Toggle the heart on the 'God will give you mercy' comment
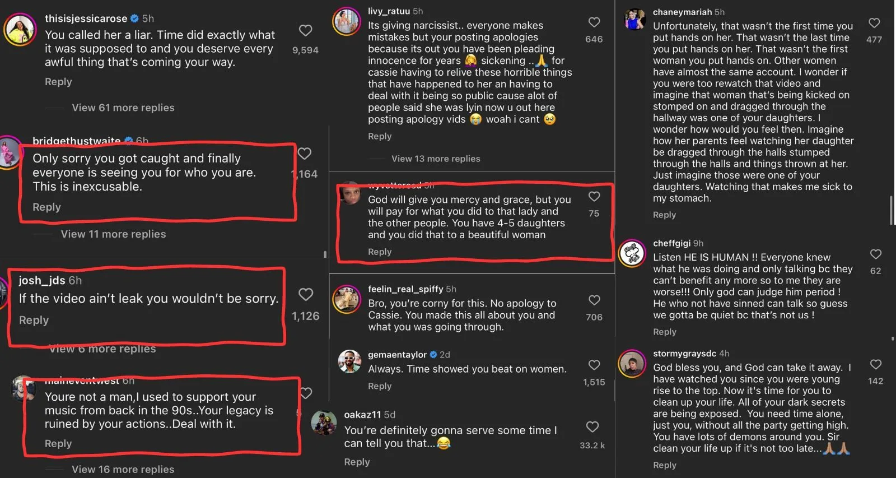Screen dimensions: 896x478 [x=594, y=197]
